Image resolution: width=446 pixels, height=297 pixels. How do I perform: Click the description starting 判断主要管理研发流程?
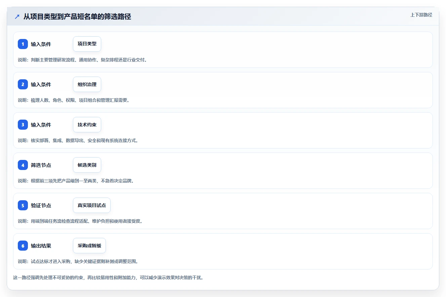click(x=82, y=60)
